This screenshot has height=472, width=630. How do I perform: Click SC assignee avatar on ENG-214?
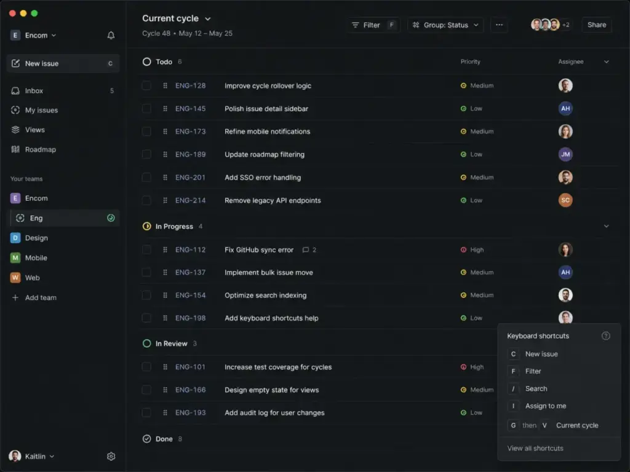[565, 200]
